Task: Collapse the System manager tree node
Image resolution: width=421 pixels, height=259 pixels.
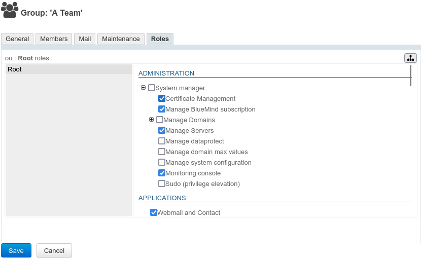Action: (x=143, y=88)
